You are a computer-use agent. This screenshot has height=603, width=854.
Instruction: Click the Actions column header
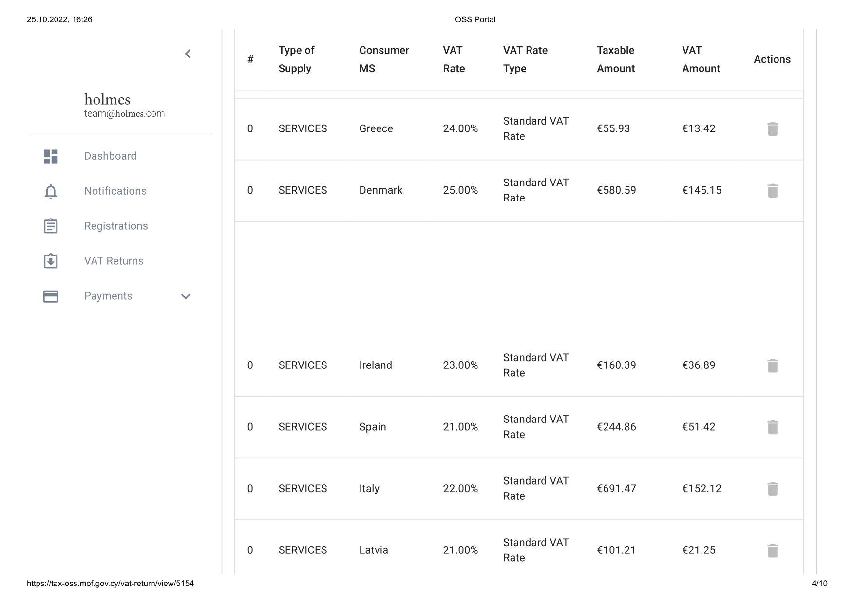coord(772,59)
